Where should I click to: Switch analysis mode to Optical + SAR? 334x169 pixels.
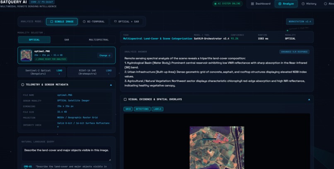click(x=126, y=21)
